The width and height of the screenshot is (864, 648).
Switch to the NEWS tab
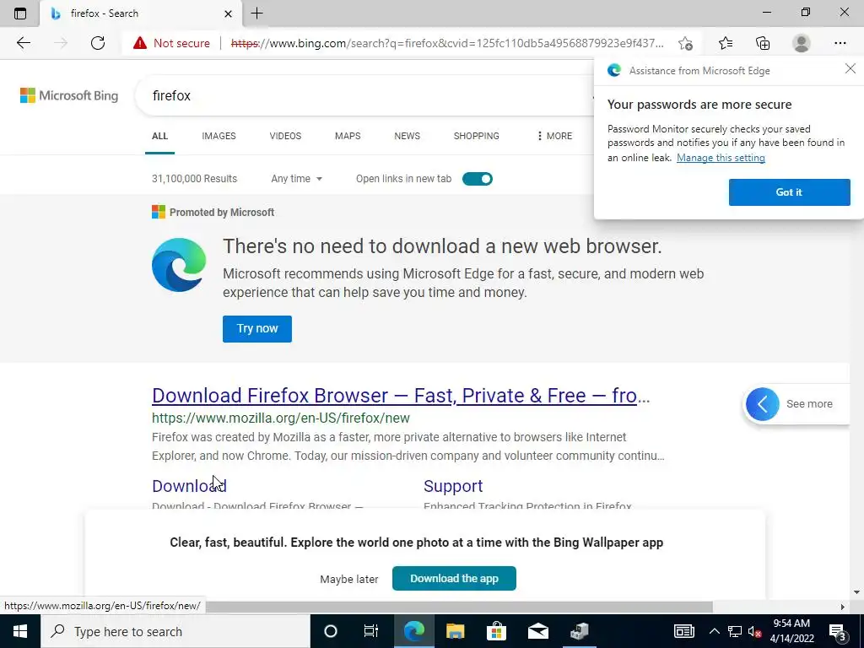pos(408,136)
